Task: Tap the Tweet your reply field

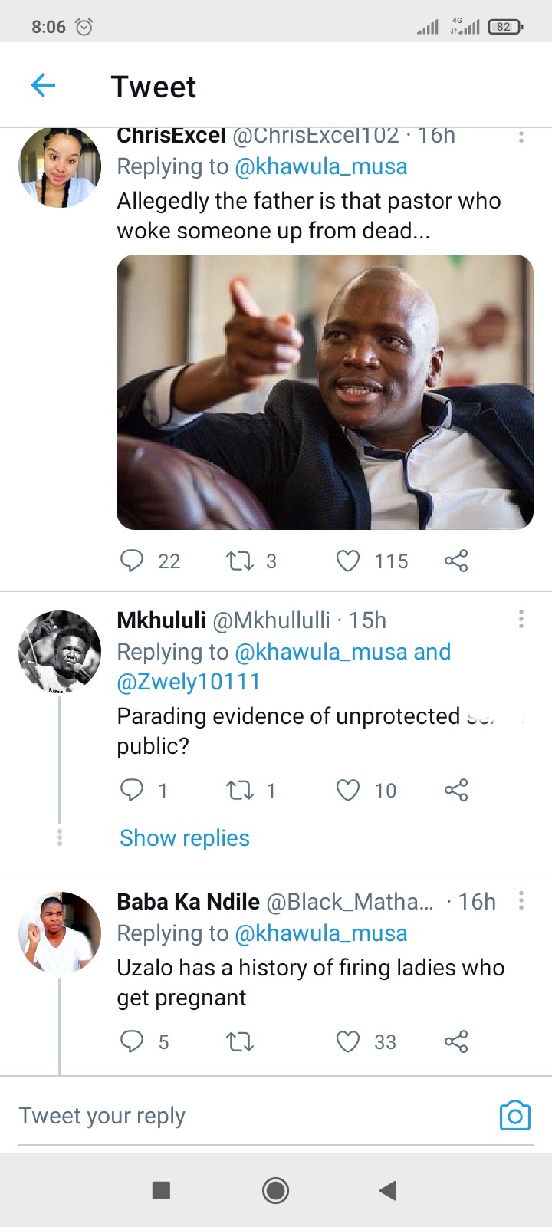Action: (x=253, y=1116)
